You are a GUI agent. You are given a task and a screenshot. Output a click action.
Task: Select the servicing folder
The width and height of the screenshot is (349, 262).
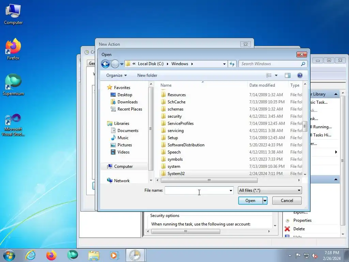(x=176, y=131)
